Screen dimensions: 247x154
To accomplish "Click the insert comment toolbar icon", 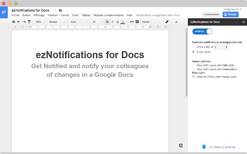I will point(137,22).
